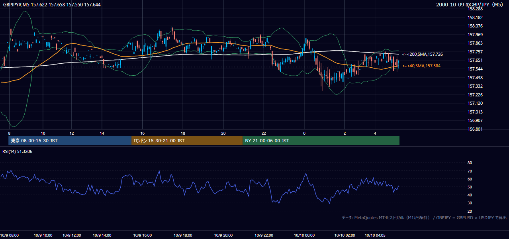Click the 10/9 20:00 date label
509x239 pixels.
[223, 235]
